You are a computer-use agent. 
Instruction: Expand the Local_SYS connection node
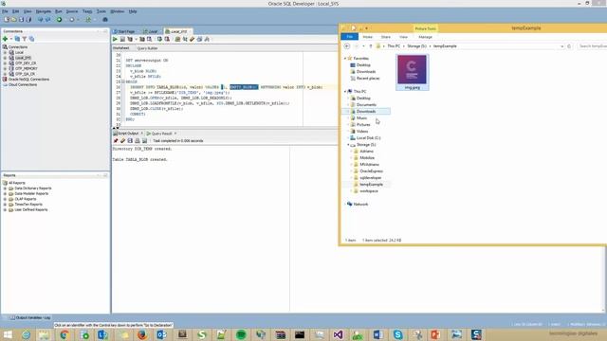tap(5, 58)
